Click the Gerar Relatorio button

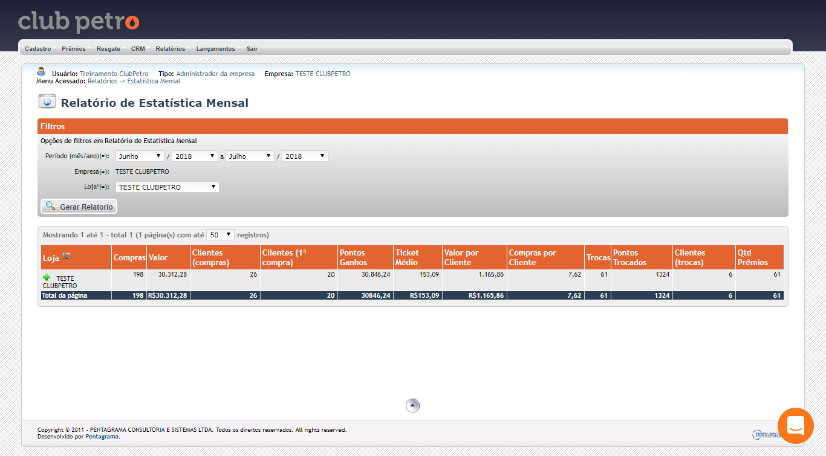tap(79, 207)
